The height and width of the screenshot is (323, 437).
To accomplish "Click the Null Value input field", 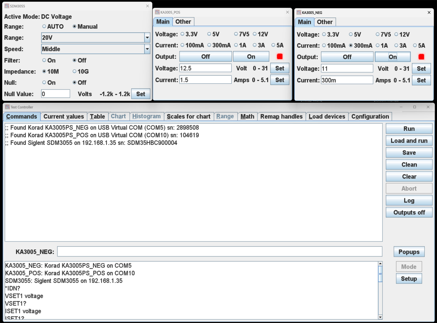I will (55, 94).
